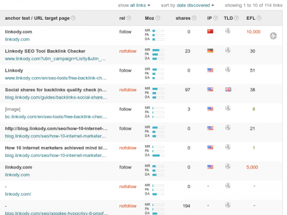Open help icon beside rel column
This screenshot has width=287, height=215.
pyautogui.click(x=129, y=18)
